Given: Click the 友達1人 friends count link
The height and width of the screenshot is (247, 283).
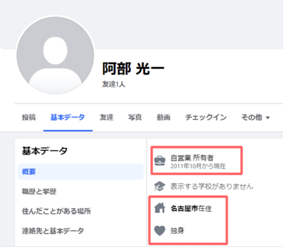Looking at the screenshot, I should pyautogui.click(x=113, y=84).
